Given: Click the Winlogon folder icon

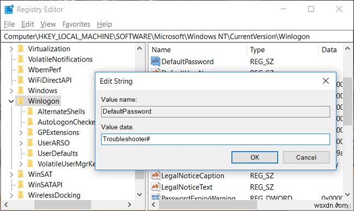Looking at the screenshot, I should click(21, 101).
